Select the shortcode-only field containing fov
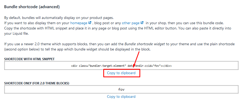243x102 pixels. pyautogui.click(x=121, y=89)
